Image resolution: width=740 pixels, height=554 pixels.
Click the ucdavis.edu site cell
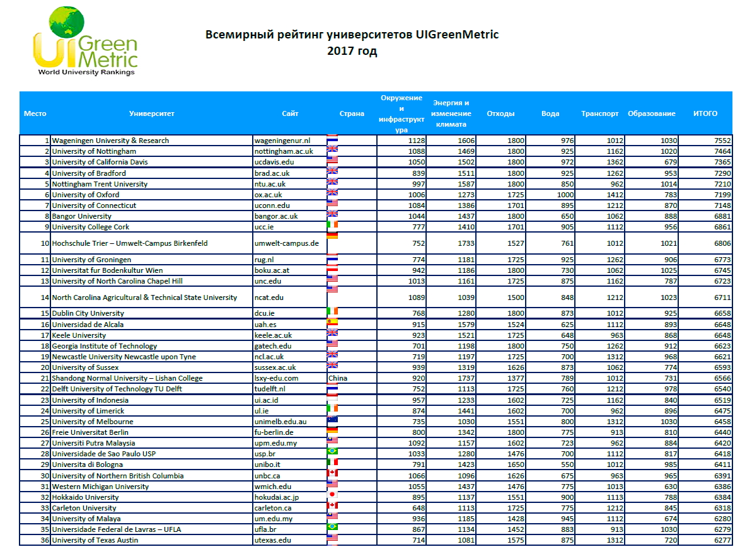point(290,162)
